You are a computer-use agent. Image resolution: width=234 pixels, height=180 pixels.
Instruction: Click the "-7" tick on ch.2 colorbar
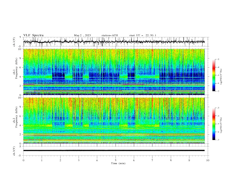218,140
